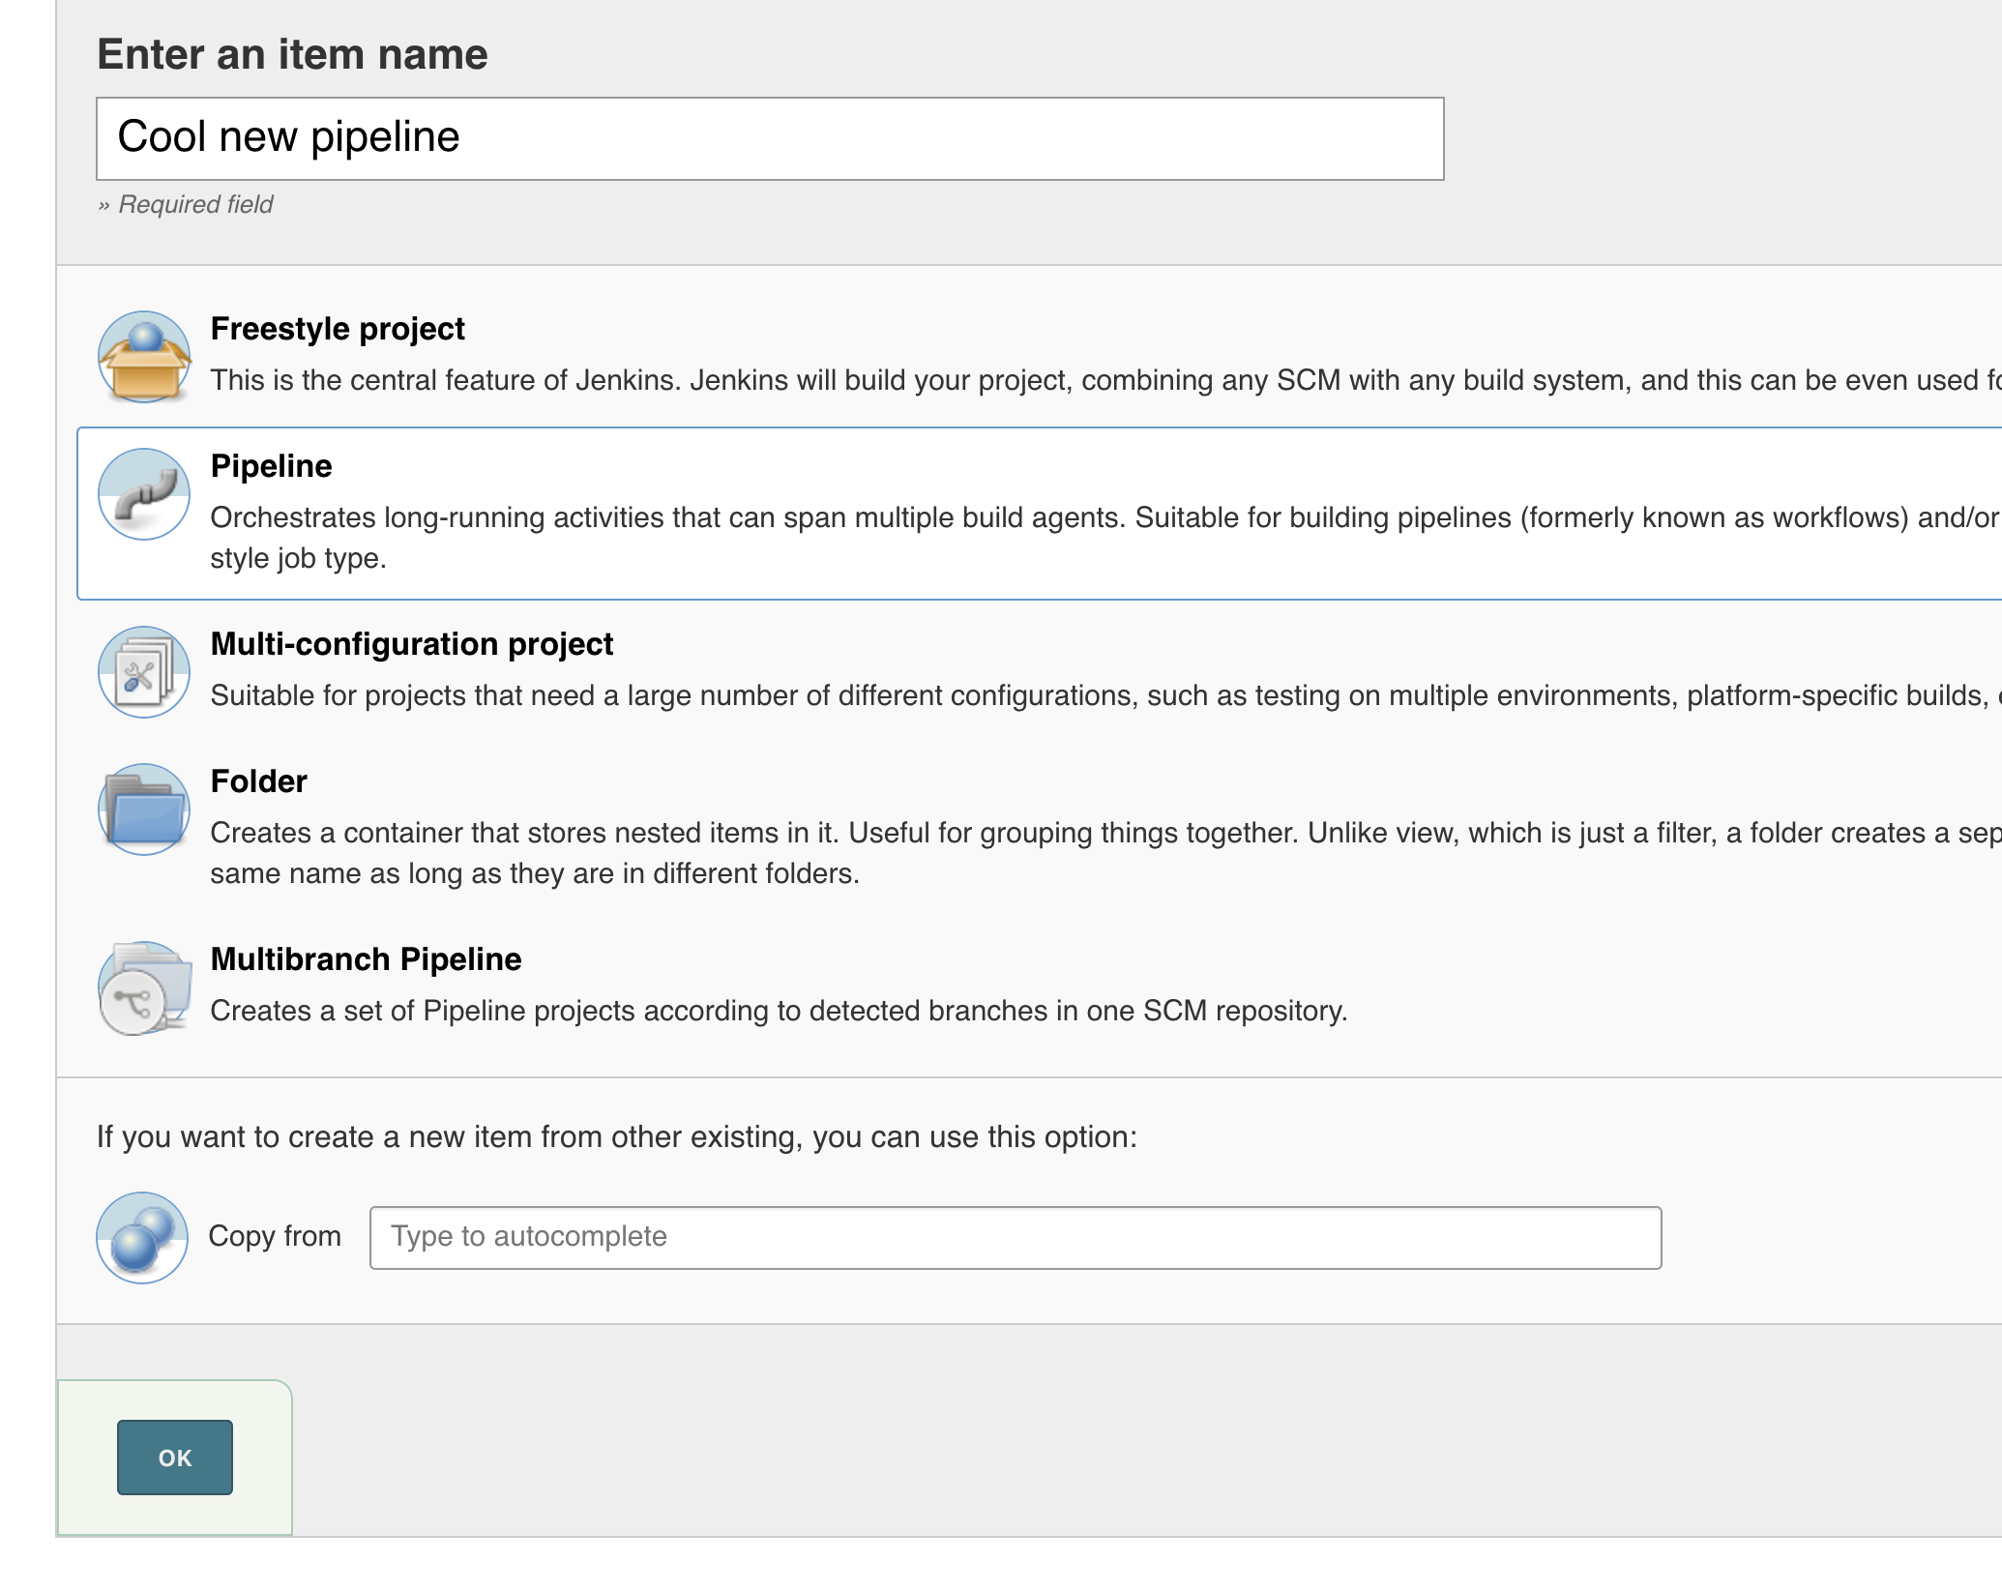The height and width of the screenshot is (1590, 2002).
Task: Select the Freestyle project title
Action: coord(338,329)
